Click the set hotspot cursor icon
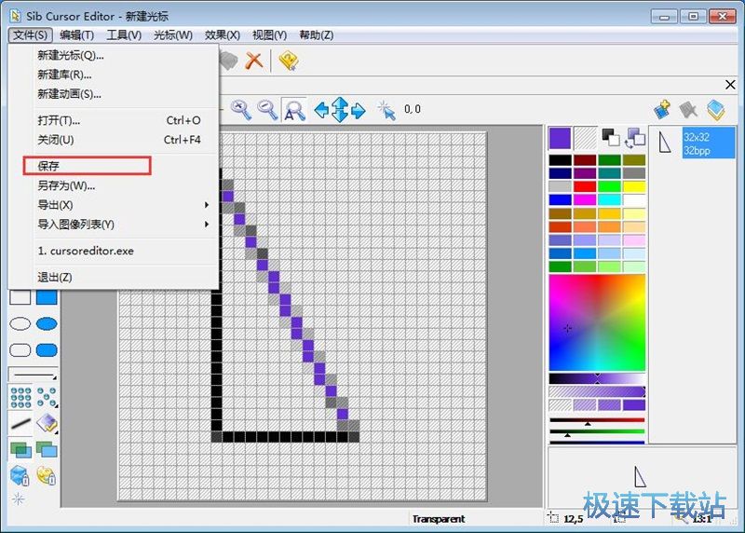The height and width of the screenshot is (533, 745). click(x=386, y=110)
